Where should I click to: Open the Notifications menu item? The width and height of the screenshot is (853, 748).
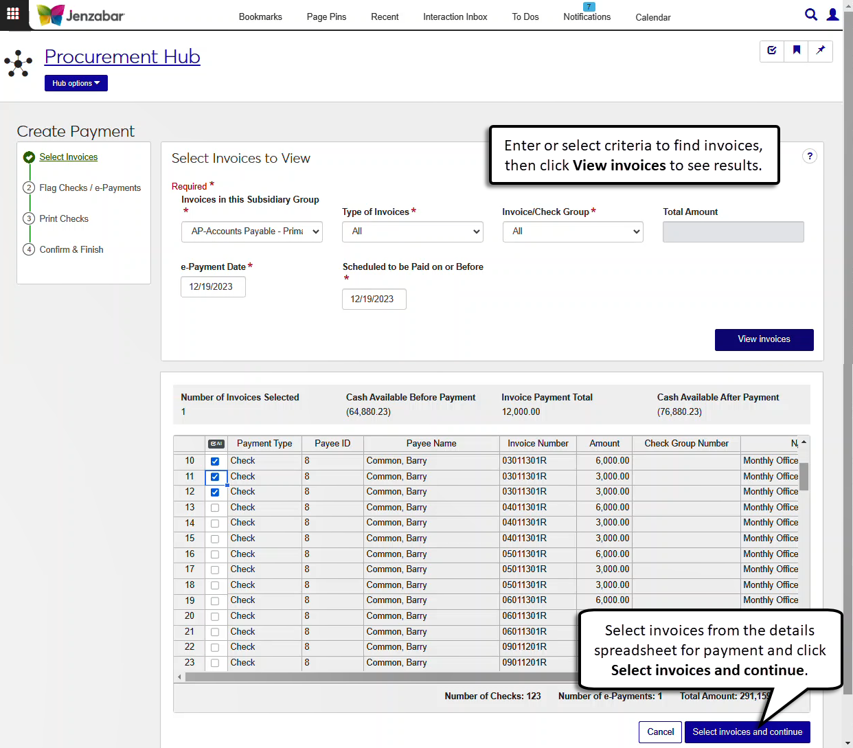587,17
